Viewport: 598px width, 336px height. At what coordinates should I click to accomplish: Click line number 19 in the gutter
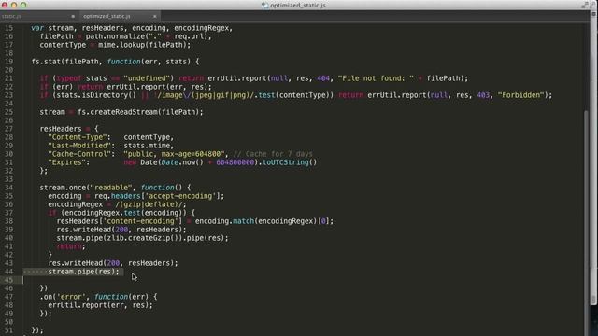[8, 62]
